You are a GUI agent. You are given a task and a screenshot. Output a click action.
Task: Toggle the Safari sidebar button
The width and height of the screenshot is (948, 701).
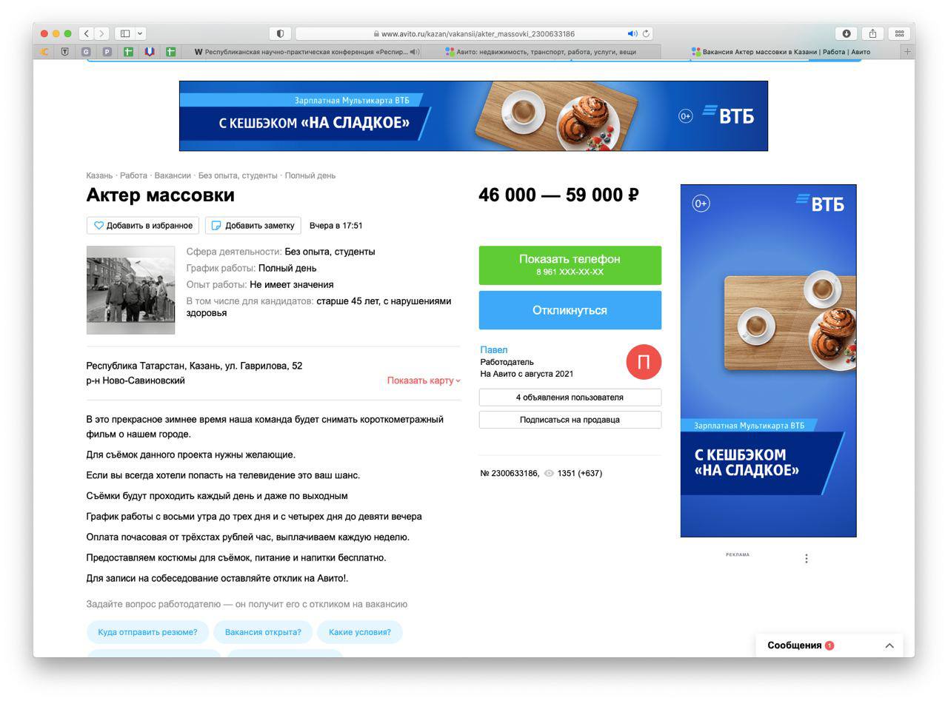(x=125, y=33)
